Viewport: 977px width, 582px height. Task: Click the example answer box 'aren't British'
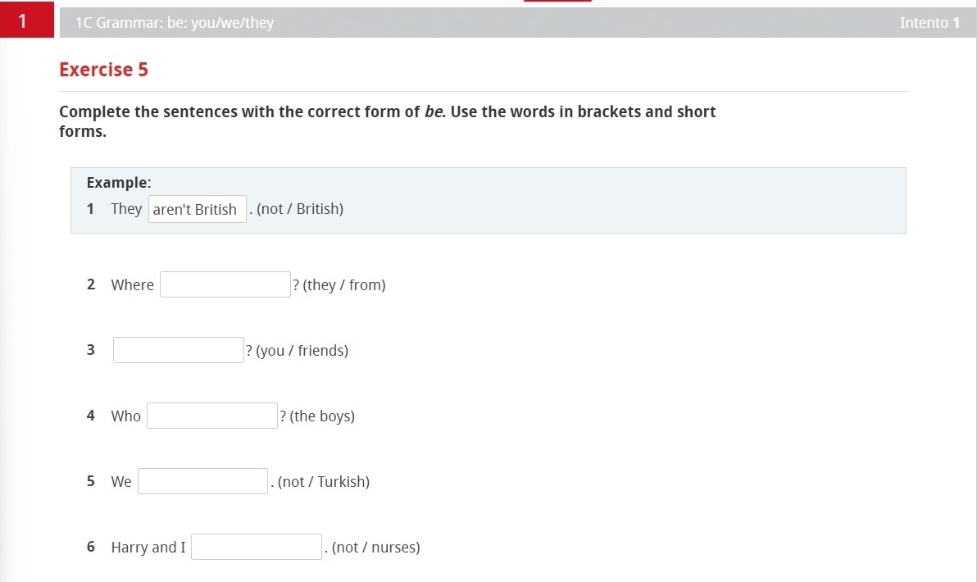197,210
